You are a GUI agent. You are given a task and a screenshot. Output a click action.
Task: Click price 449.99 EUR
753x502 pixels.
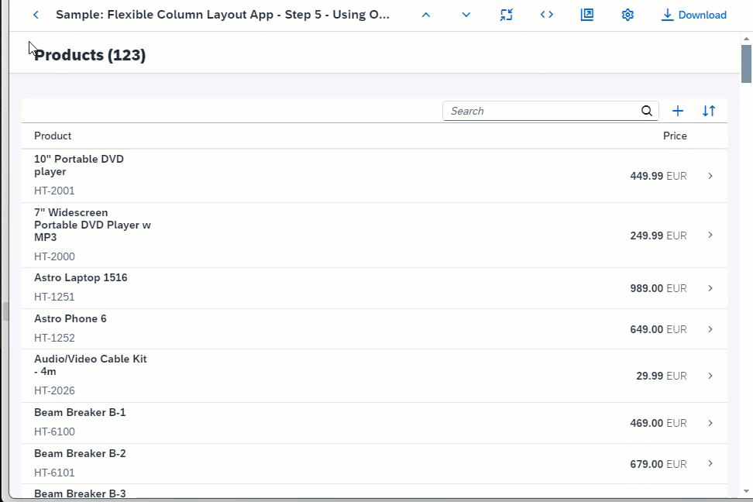tap(658, 176)
